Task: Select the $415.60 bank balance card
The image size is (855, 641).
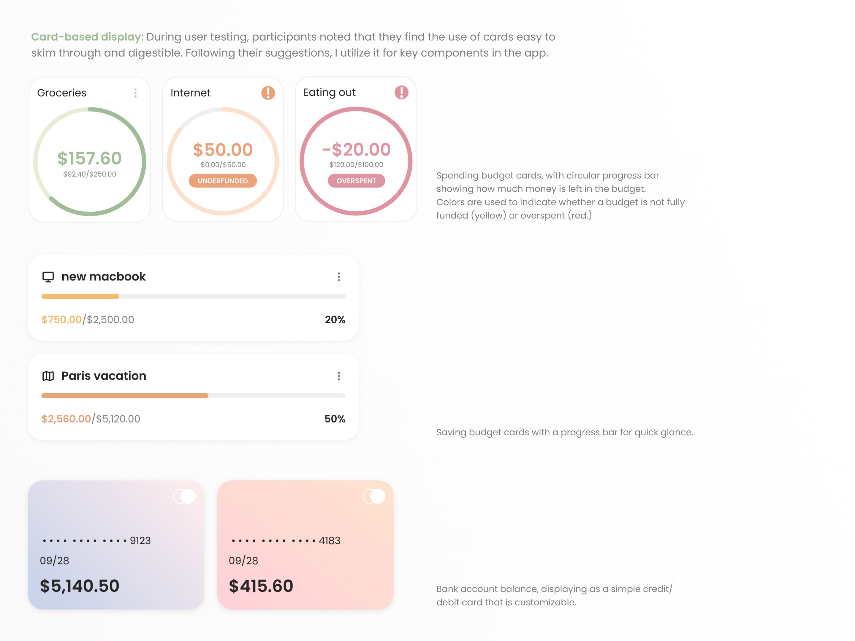Action: pos(305,545)
